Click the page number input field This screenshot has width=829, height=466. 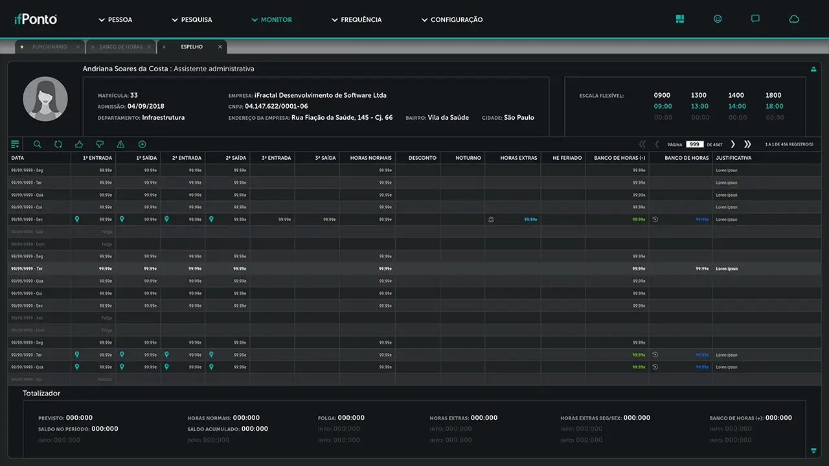click(x=695, y=144)
